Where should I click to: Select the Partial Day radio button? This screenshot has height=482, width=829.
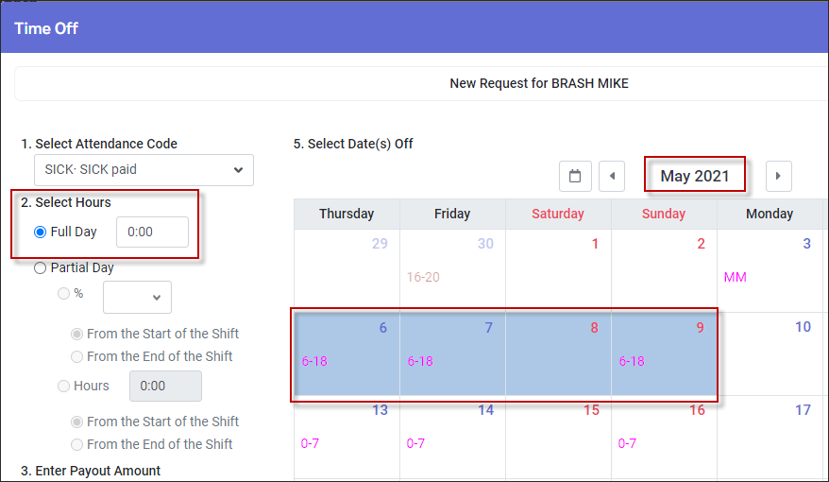tap(41, 268)
